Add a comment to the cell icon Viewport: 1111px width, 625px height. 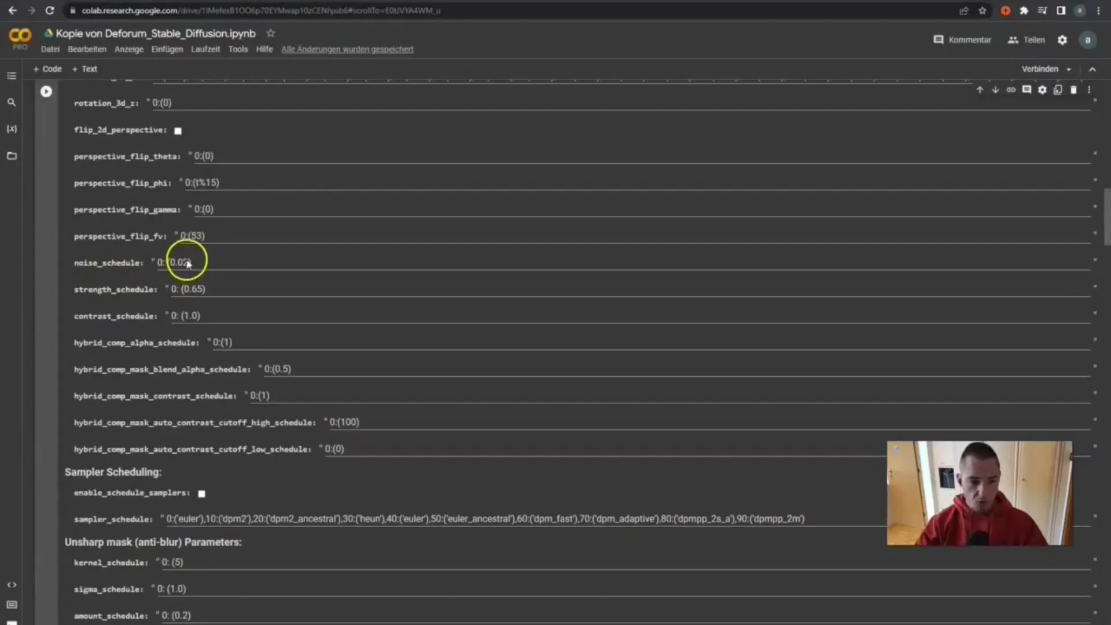[x=1027, y=90]
